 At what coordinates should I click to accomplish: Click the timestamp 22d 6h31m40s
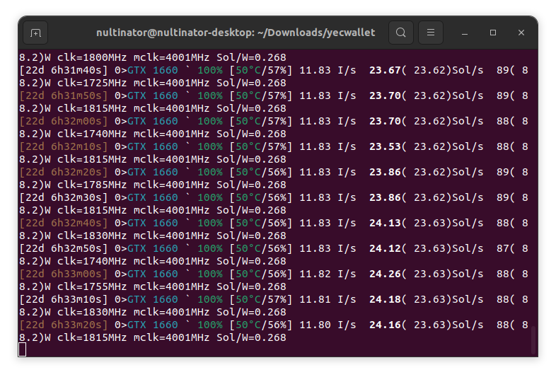click(64, 70)
